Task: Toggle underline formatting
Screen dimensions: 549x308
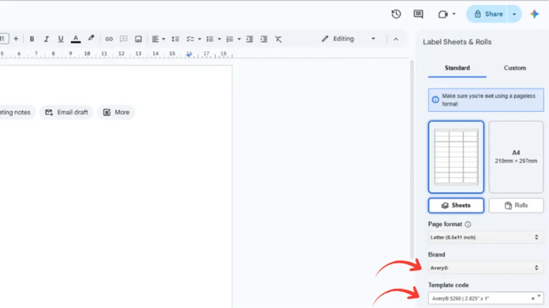Action: [x=61, y=39]
